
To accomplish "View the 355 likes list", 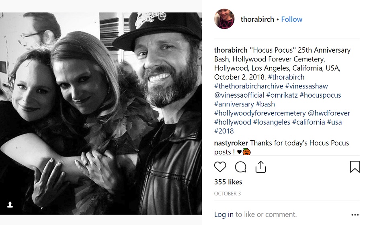I will click(228, 182).
